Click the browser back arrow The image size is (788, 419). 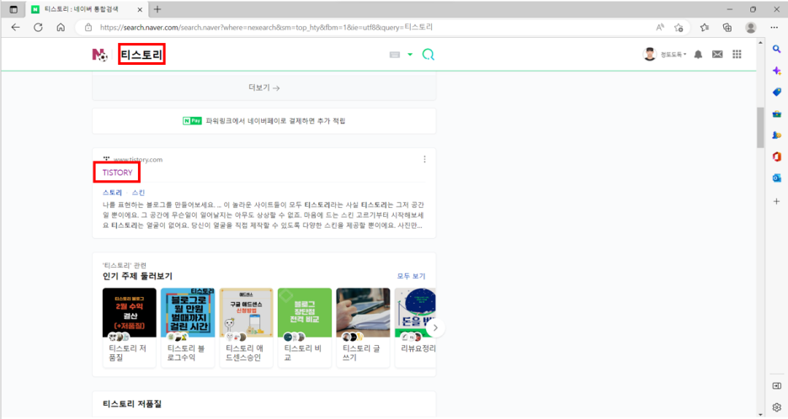[16, 28]
